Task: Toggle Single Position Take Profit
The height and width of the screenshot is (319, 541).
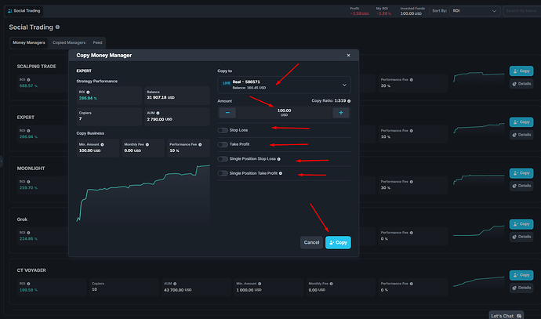Action: pyautogui.click(x=223, y=173)
